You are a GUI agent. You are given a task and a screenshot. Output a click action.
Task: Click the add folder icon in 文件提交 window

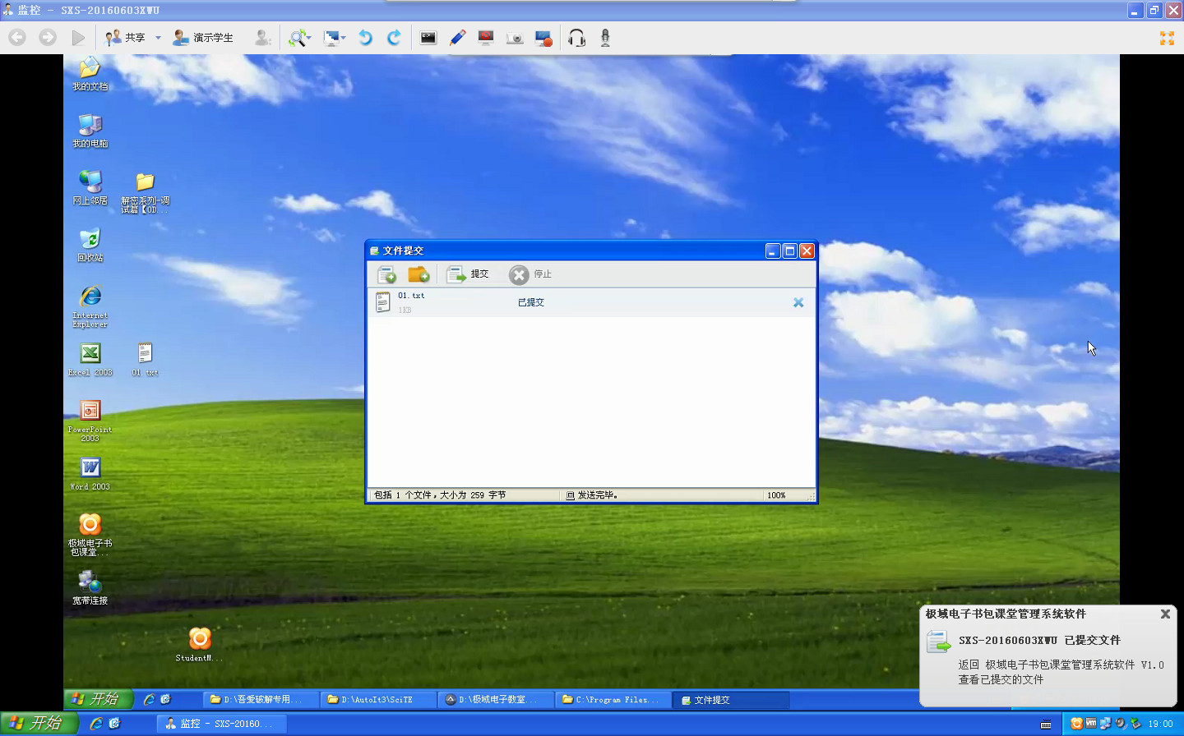point(419,274)
